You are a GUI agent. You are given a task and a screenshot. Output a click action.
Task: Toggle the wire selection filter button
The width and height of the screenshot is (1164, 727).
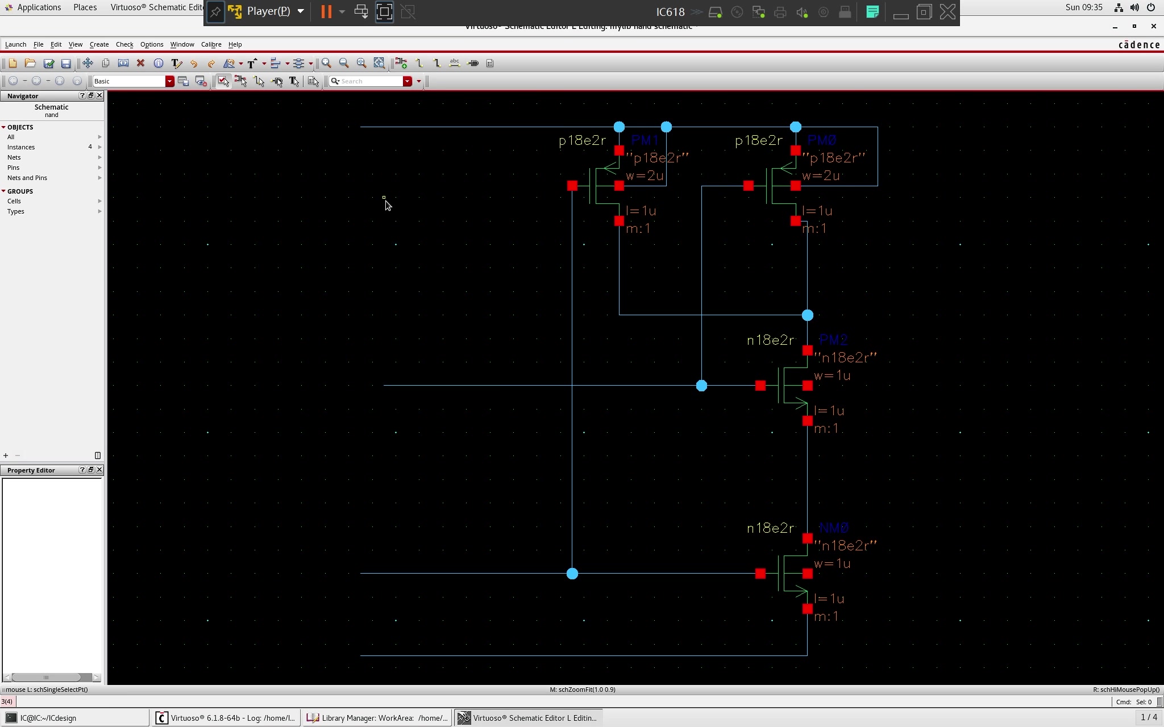click(x=259, y=81)
